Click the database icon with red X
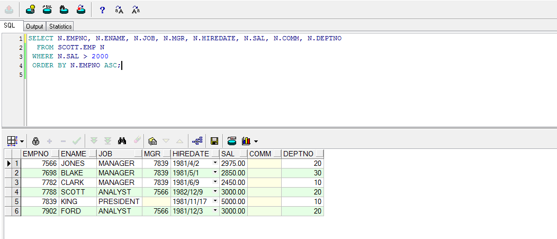The height and width of the screenshot is (239, 557). 81,10
